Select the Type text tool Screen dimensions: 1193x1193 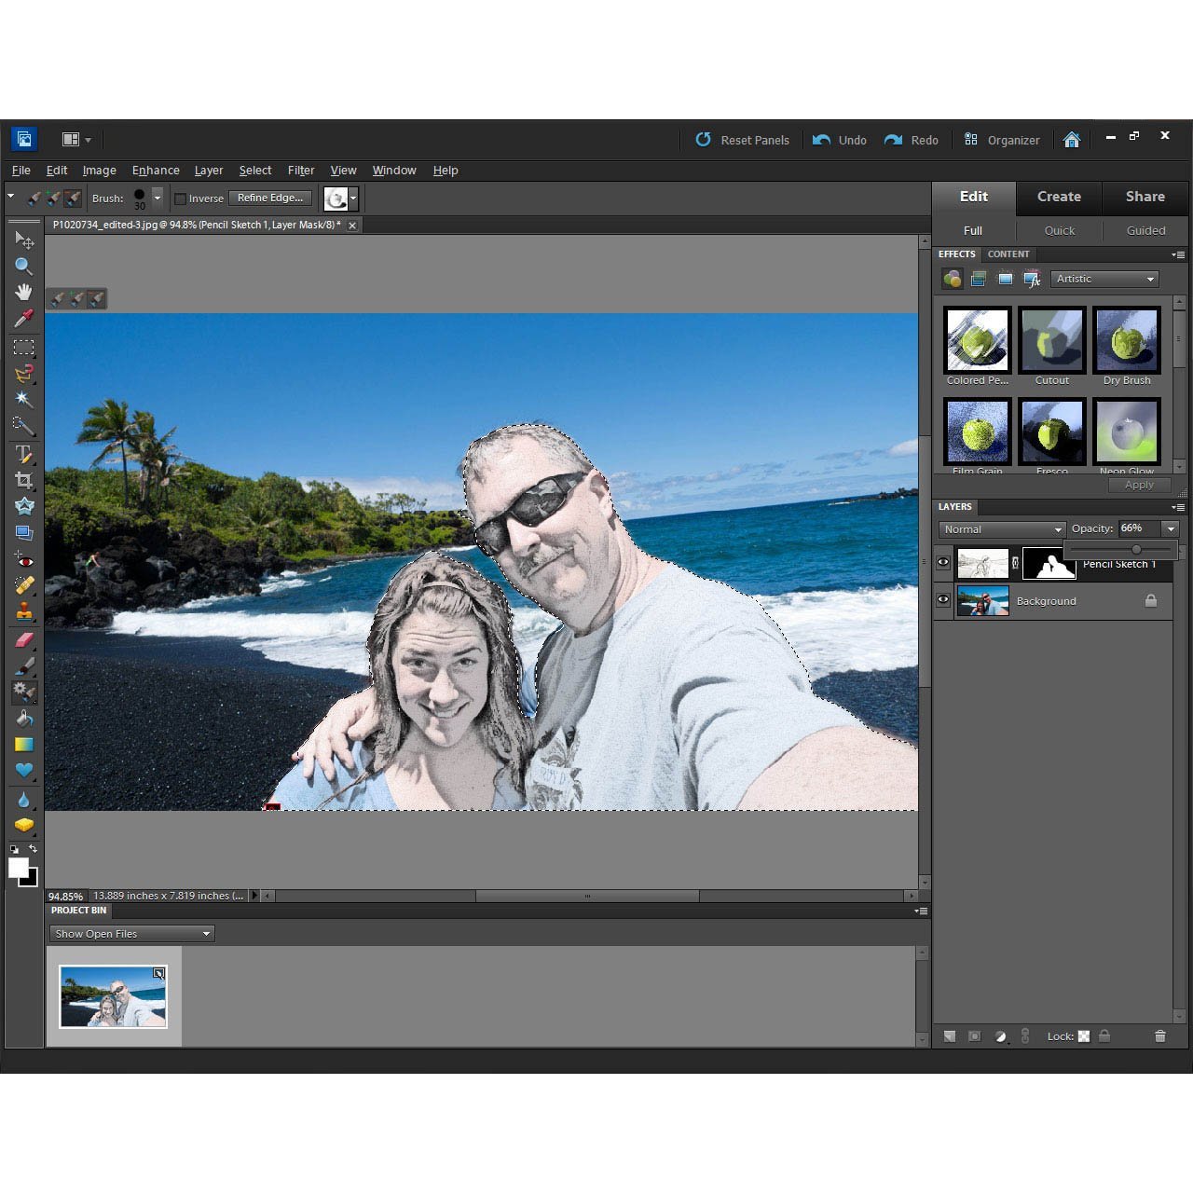(24, 455)
